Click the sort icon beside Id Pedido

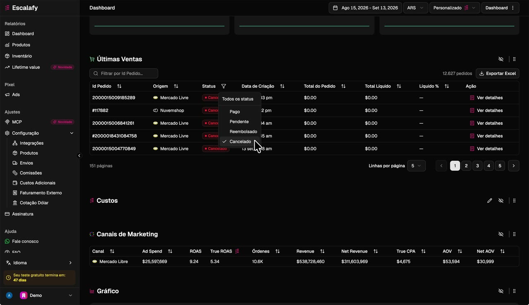[119, 86]
